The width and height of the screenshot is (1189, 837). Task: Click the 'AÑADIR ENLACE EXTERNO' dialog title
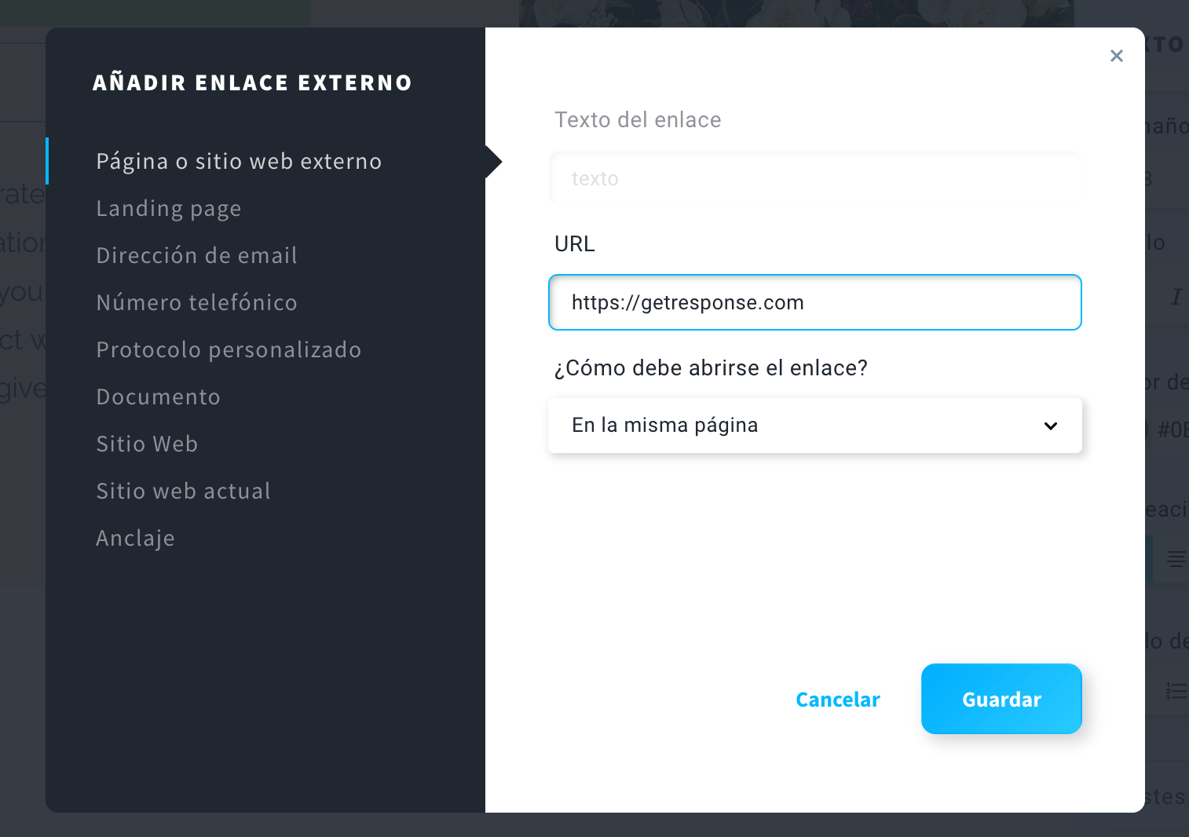tap(252, 82)
